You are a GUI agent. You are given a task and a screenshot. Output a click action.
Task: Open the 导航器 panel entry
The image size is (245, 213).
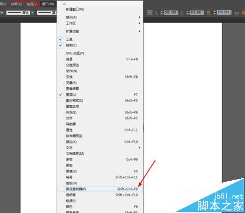[x=100, y=124]
